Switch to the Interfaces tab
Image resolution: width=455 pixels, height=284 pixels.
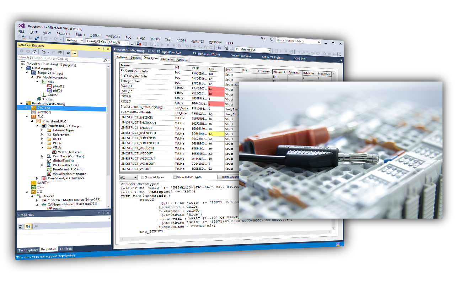(x=167, y=59)
